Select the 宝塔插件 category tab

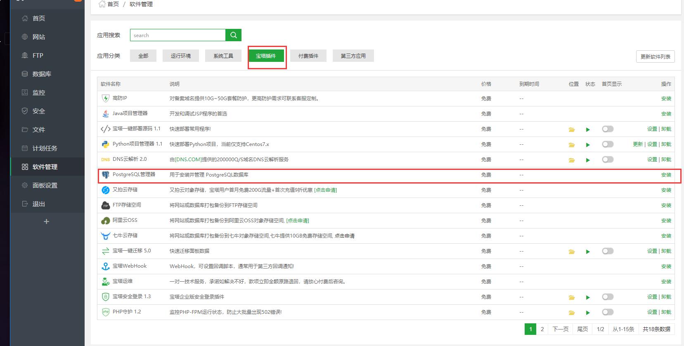click(x=266, y=56)
